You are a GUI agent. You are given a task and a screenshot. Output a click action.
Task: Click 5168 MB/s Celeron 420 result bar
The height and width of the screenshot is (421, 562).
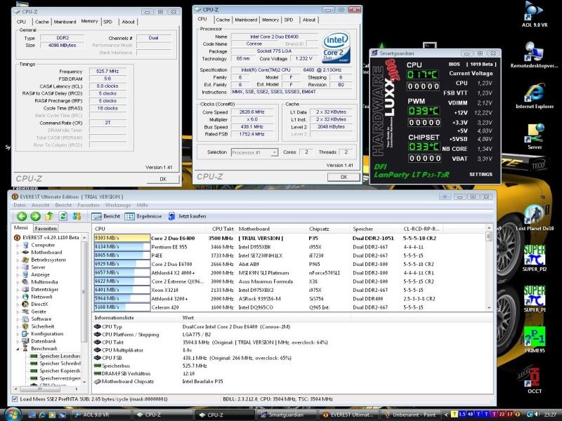122,307
